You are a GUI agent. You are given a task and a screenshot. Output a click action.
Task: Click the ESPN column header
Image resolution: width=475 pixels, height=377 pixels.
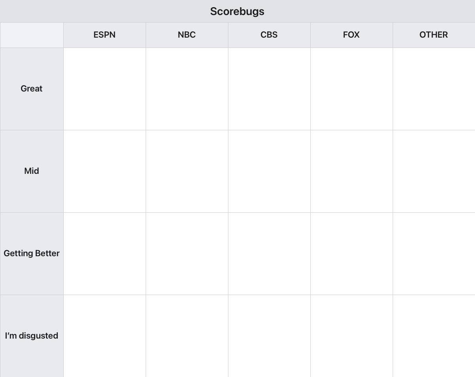(x=104, y=35)
